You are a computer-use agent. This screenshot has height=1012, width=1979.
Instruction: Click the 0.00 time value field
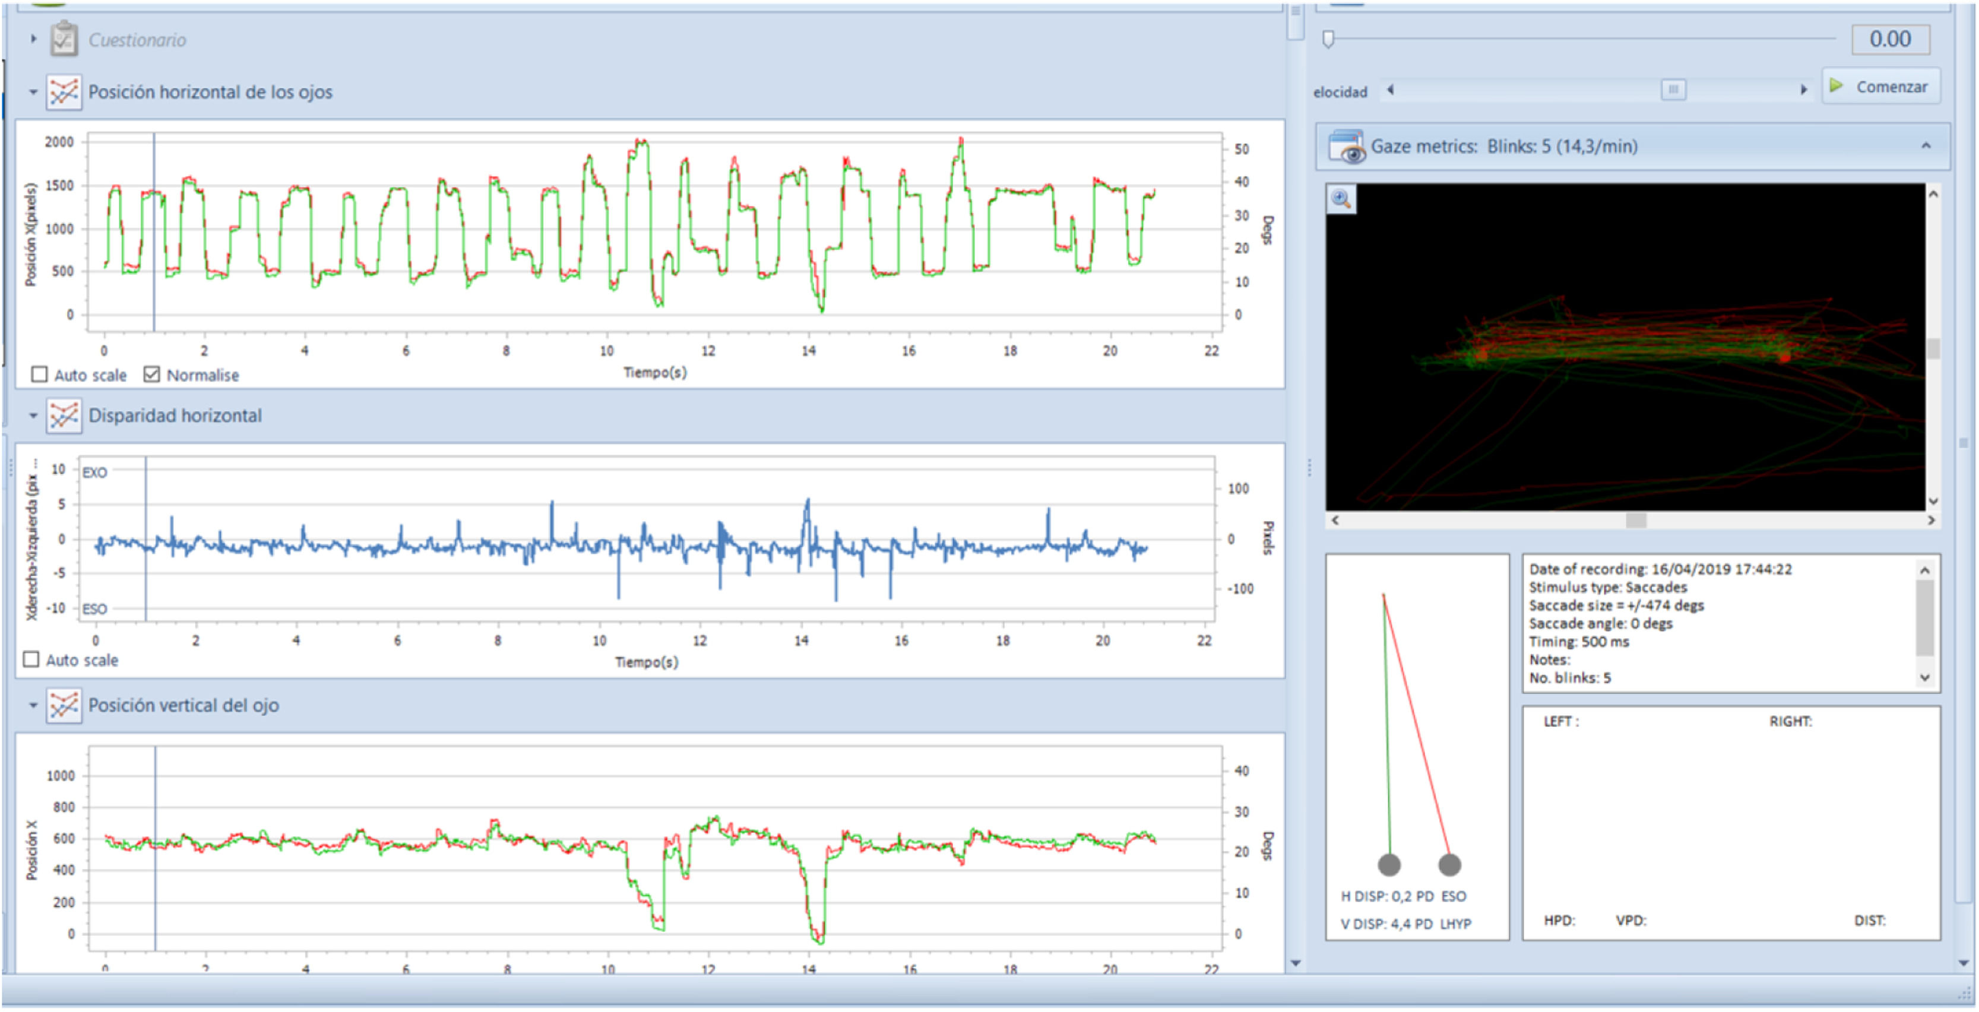pos(1889,39)
